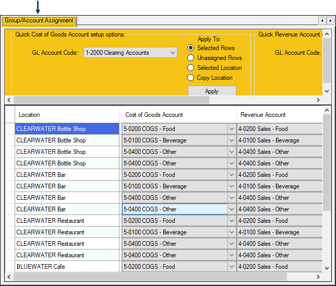This screenshot has height=286, width=336.
Task: Click the Cost of Goods Account column header
Action: click(x=154, y=115)
